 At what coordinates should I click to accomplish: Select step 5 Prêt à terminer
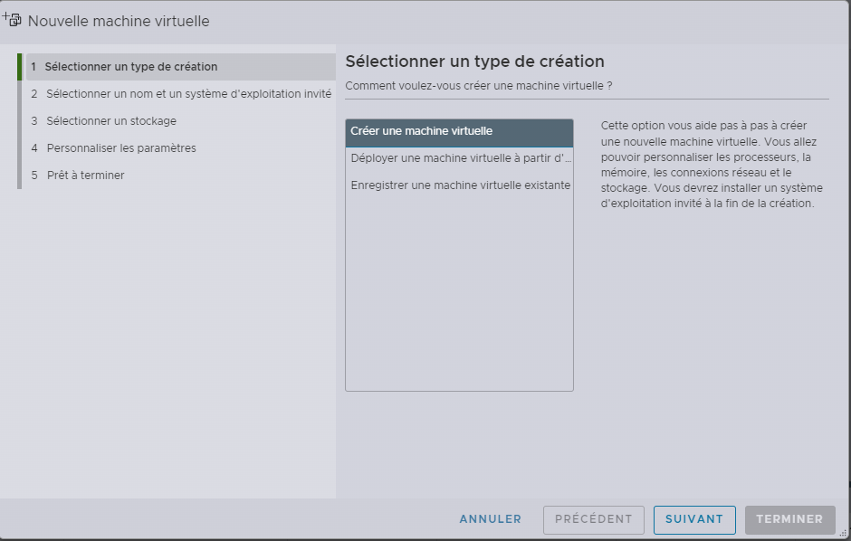coord(85,176)
